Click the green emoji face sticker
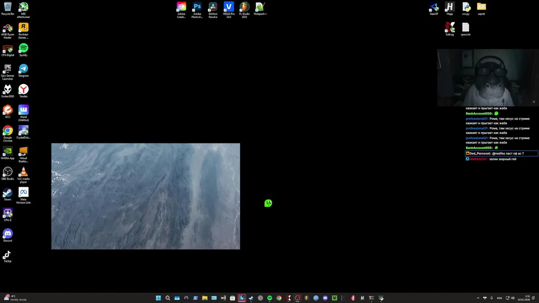This screenshot has width=539, height=303. [x=268, y=203]
